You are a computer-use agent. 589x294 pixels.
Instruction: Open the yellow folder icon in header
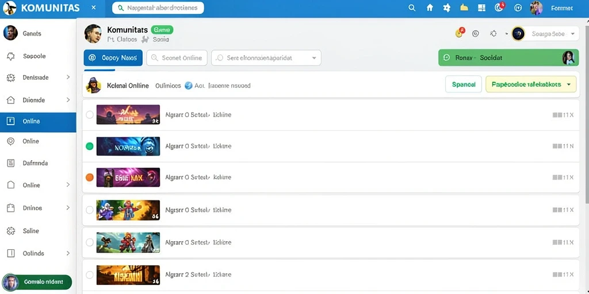point(464,7)
